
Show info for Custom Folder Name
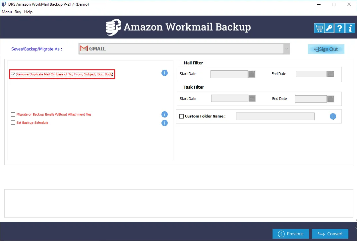point(333,117)
